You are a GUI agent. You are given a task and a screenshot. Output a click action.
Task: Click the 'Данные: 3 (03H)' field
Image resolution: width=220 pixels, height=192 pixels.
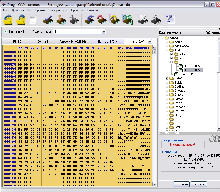[108, 42]
